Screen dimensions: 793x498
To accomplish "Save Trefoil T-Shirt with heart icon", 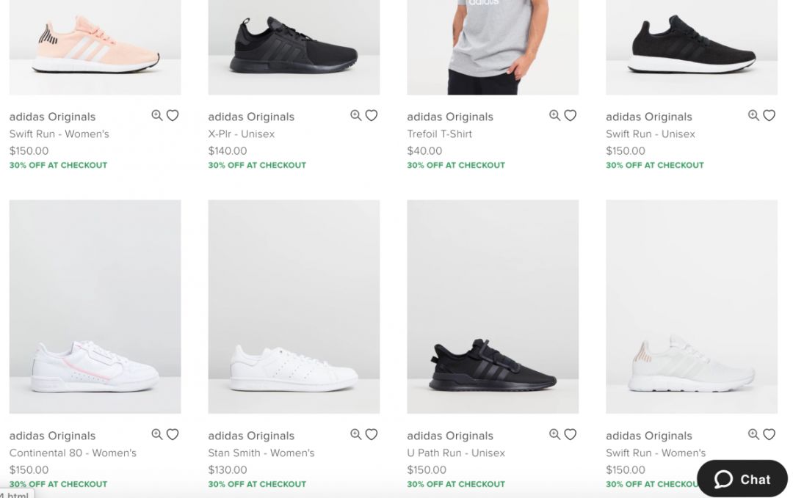I will 571,115.
